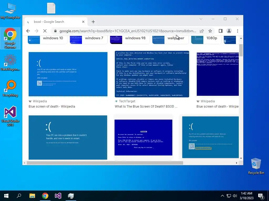Launch Everything search desktop shortcut
This screenshot has height=201, width=269.
pyautogui.click(x=10, y=88)
